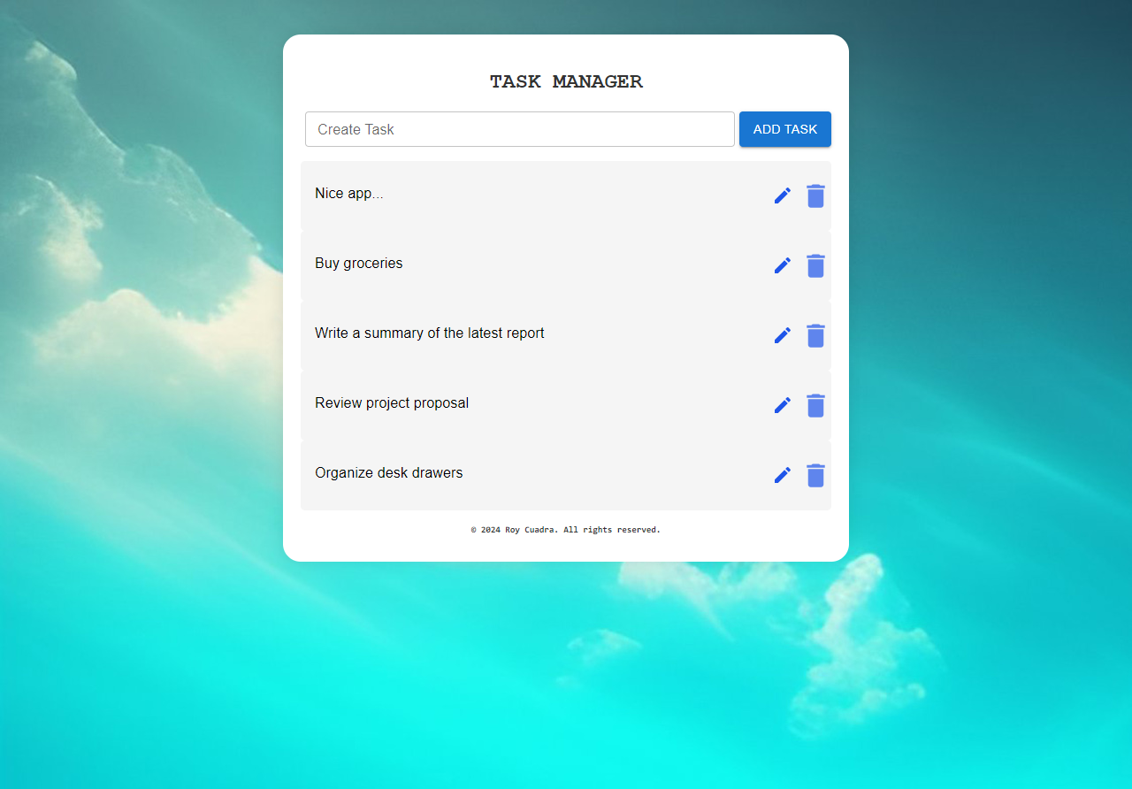
Task: Choose the 'Organize desk drawers' task label
Action: click(388, 473)
